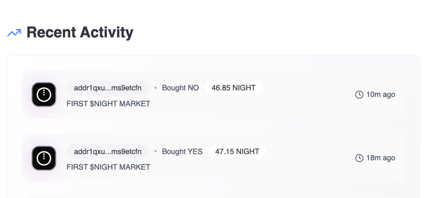Click the Bought YES label

coord(182,151)
